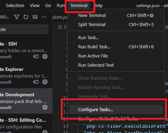Screen dimensions: 168x133
Task: Click the filter extensions funnel icon
Action: (17, 17)
